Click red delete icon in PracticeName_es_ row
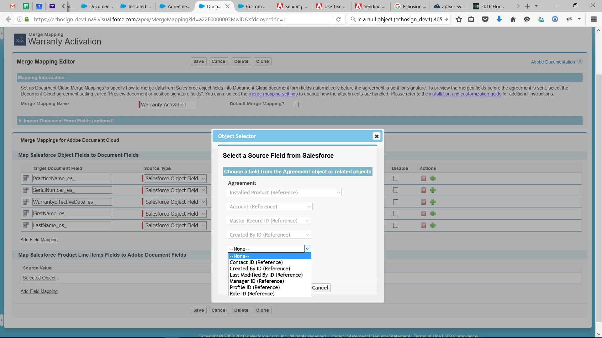Viewport: 602px width, 338px height. click(424, 178)
